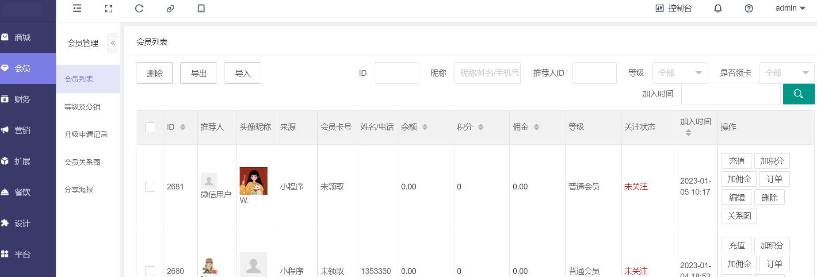This screenshot has height=277, width=817.
Task: Check the box for member 2680
Action: [x=150, y=271]
